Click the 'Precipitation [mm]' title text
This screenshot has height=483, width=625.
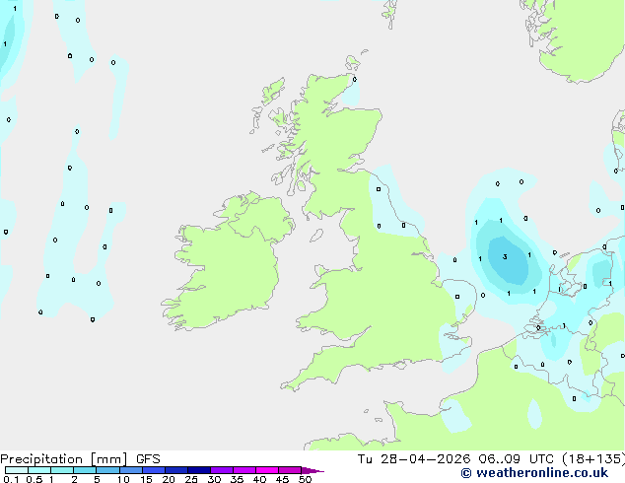coord(64,459)
